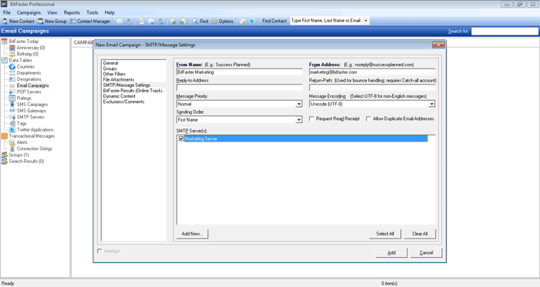Viewport: 540px width, 287px height.
Task: Click the Add New... button
Action: [192, 234]
